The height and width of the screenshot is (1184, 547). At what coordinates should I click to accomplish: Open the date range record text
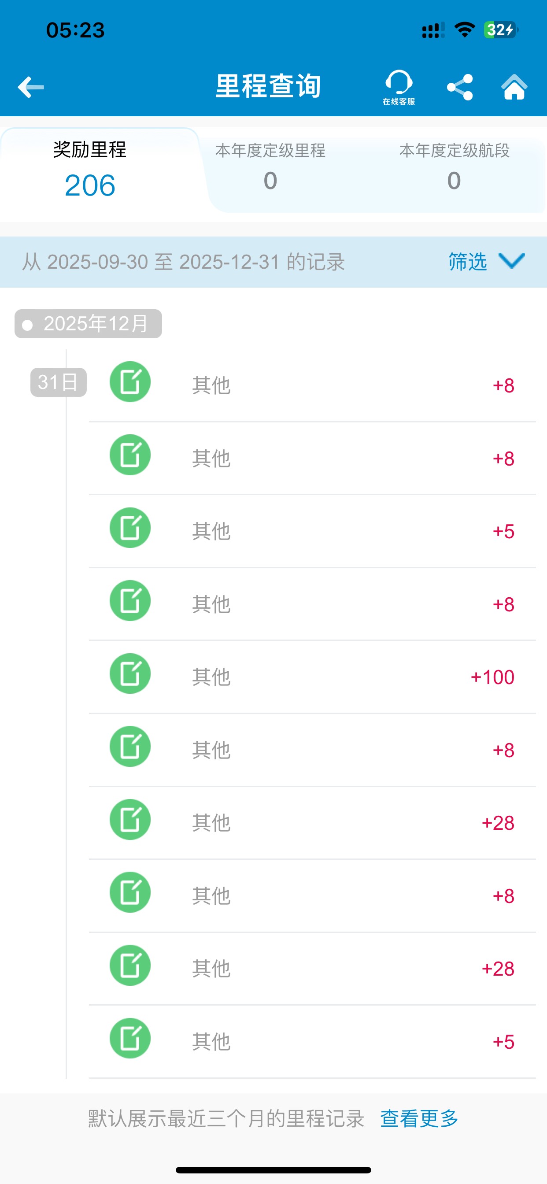[184, 262]
